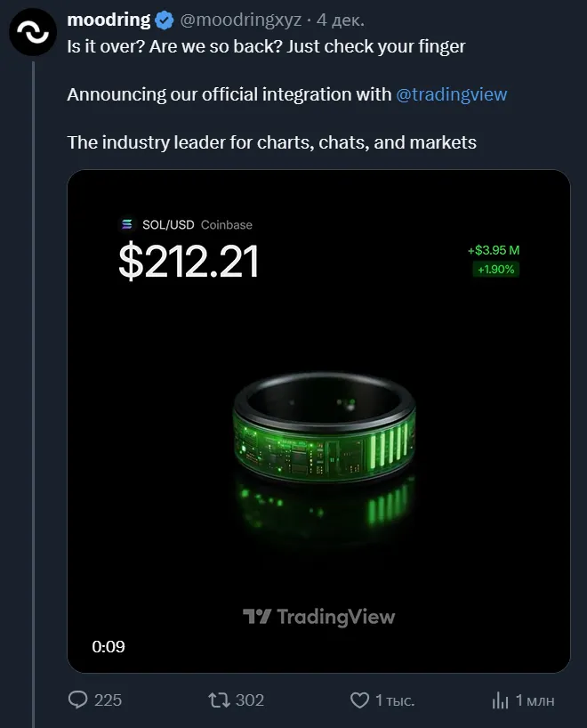Click the 1 тыс. likes count
This screenshot has width=587, height=728.
click(395, 700)
